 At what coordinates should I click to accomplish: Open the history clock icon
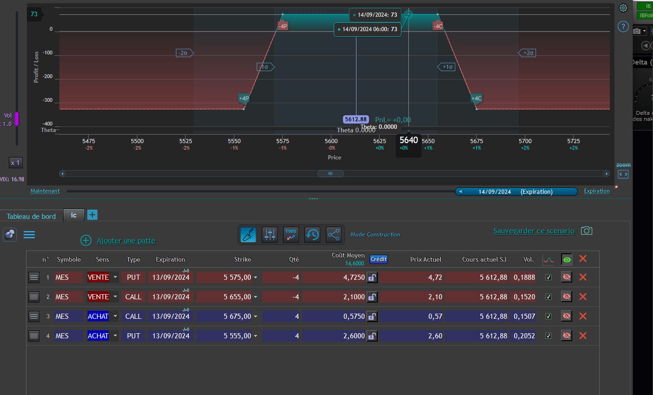[x=312, y=235]
